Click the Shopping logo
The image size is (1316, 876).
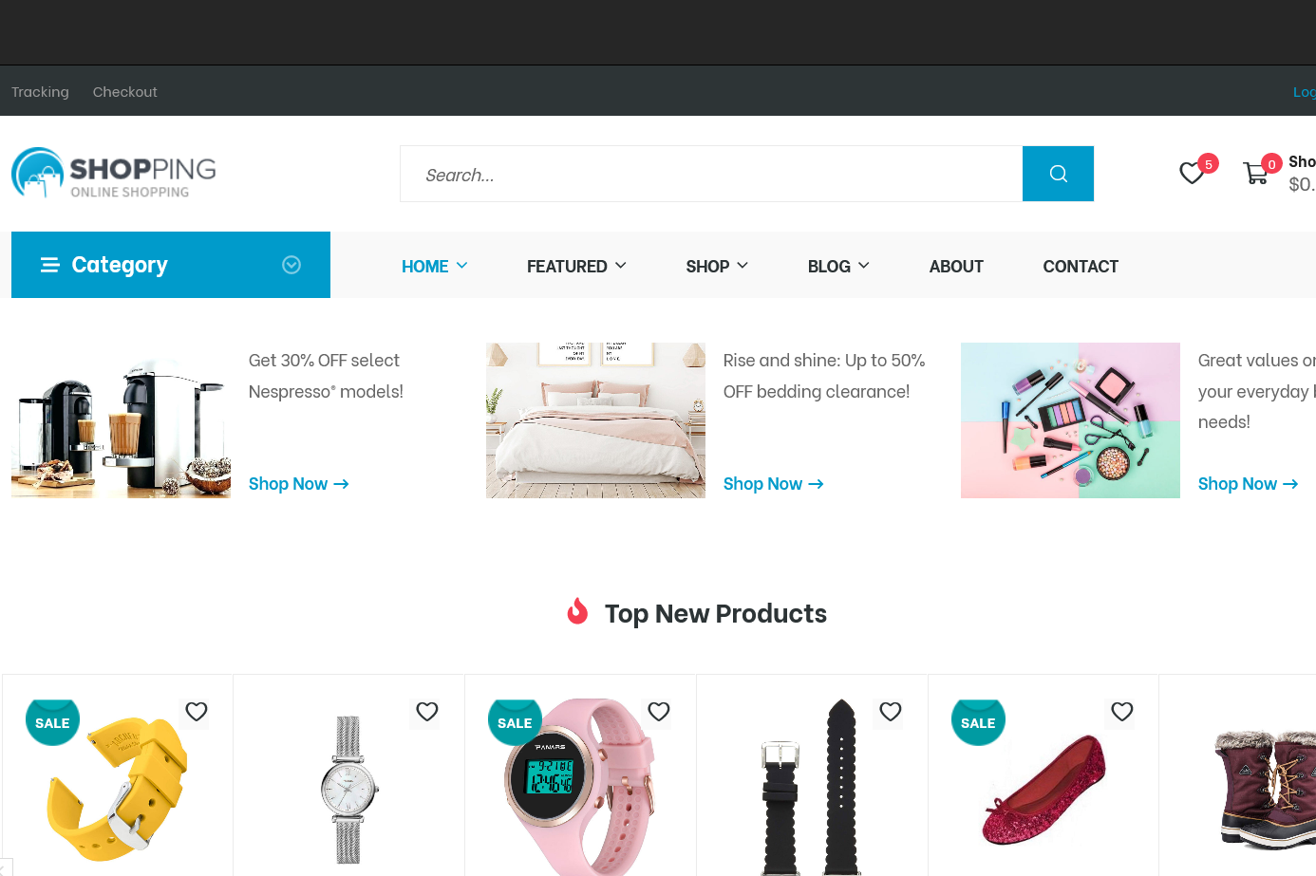[114, 173]
